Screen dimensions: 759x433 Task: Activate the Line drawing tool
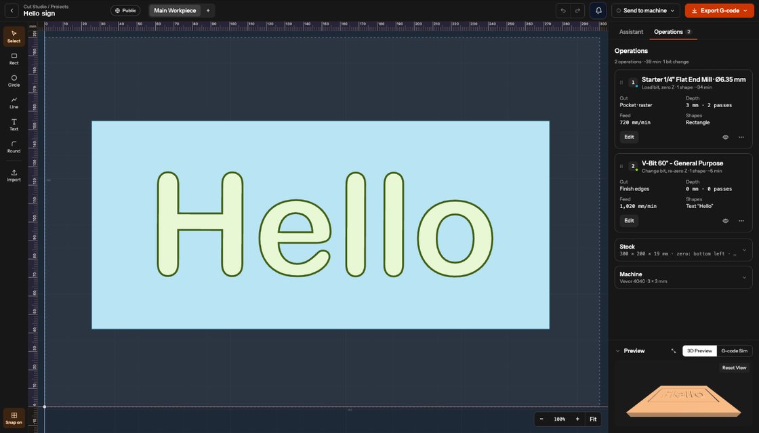coord(14,102)
